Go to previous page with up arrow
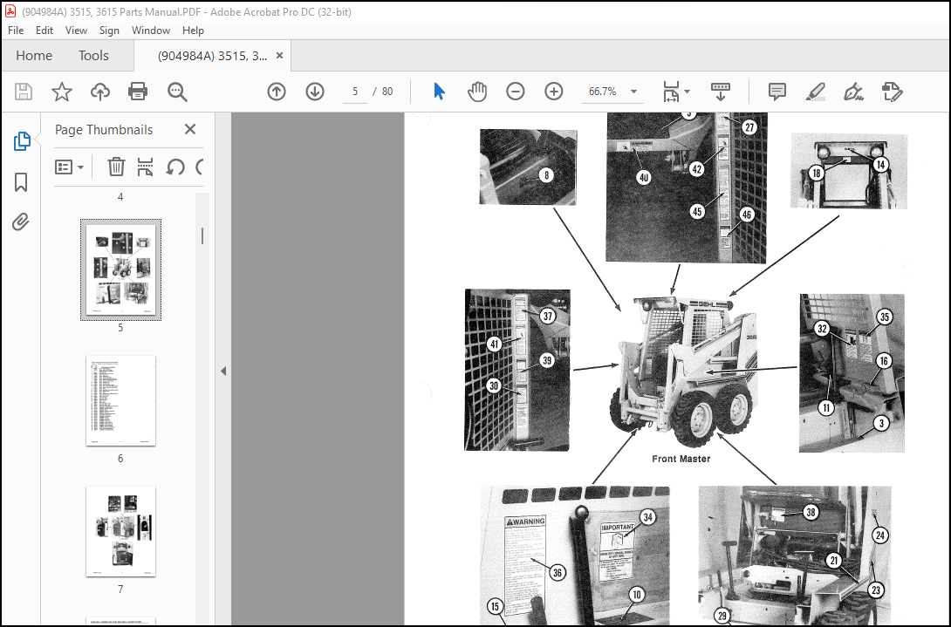 [x=277, y=92]
